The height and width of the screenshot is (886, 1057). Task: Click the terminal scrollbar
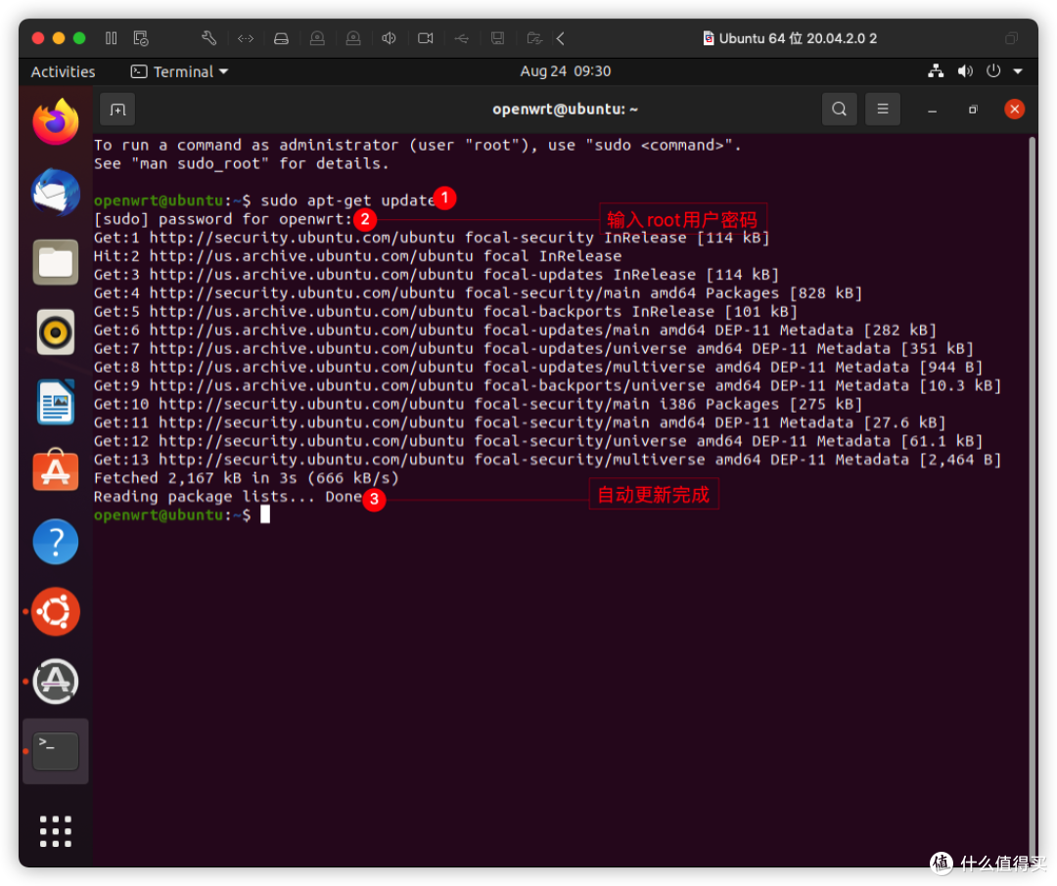pos(1033,499)
